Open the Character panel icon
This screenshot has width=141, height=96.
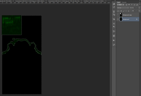(114, 24)
